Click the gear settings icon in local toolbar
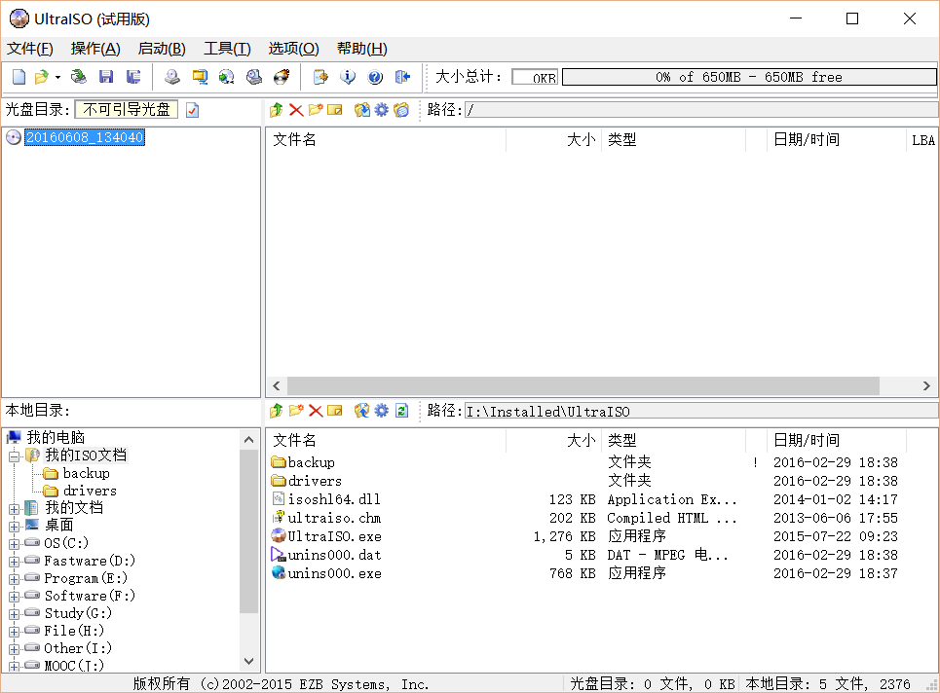 click(x=382, y=411)
